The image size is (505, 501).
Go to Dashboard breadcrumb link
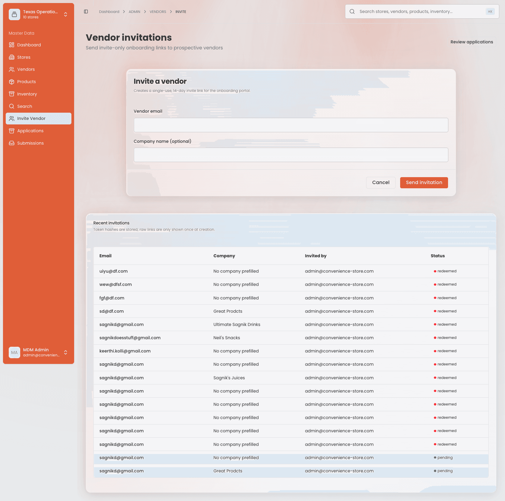pyautogui.click(x=109, y=12)
